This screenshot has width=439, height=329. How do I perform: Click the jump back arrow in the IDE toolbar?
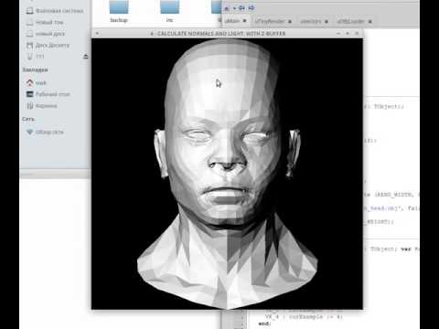241,8
